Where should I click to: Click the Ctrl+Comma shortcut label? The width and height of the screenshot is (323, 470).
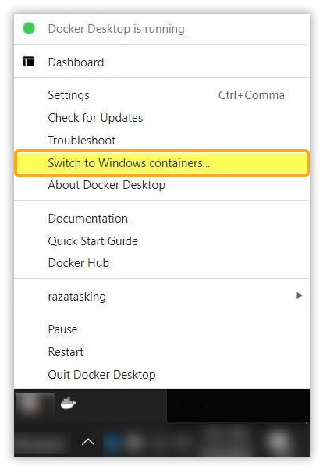[x=251, y=95]
